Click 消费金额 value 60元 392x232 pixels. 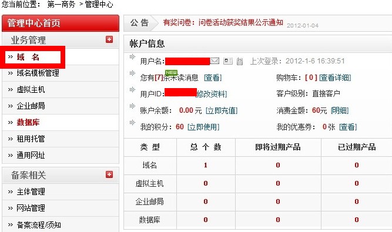click(320, 110)
